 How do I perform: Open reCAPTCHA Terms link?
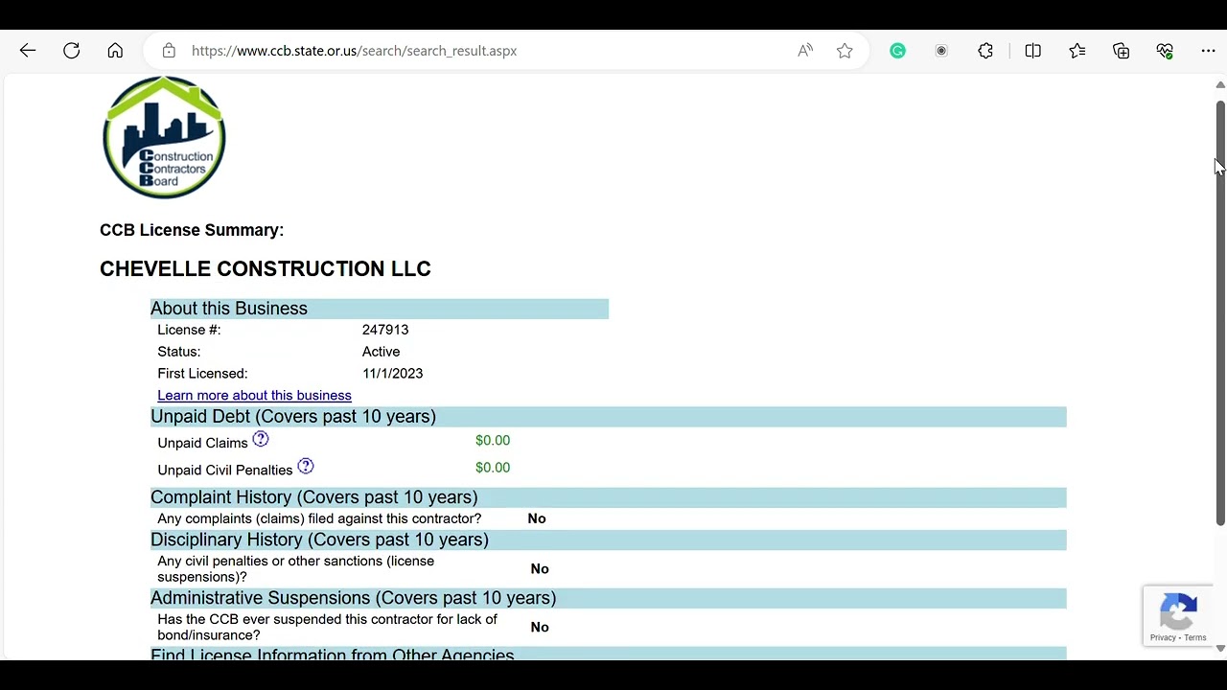click(1195, 637)
